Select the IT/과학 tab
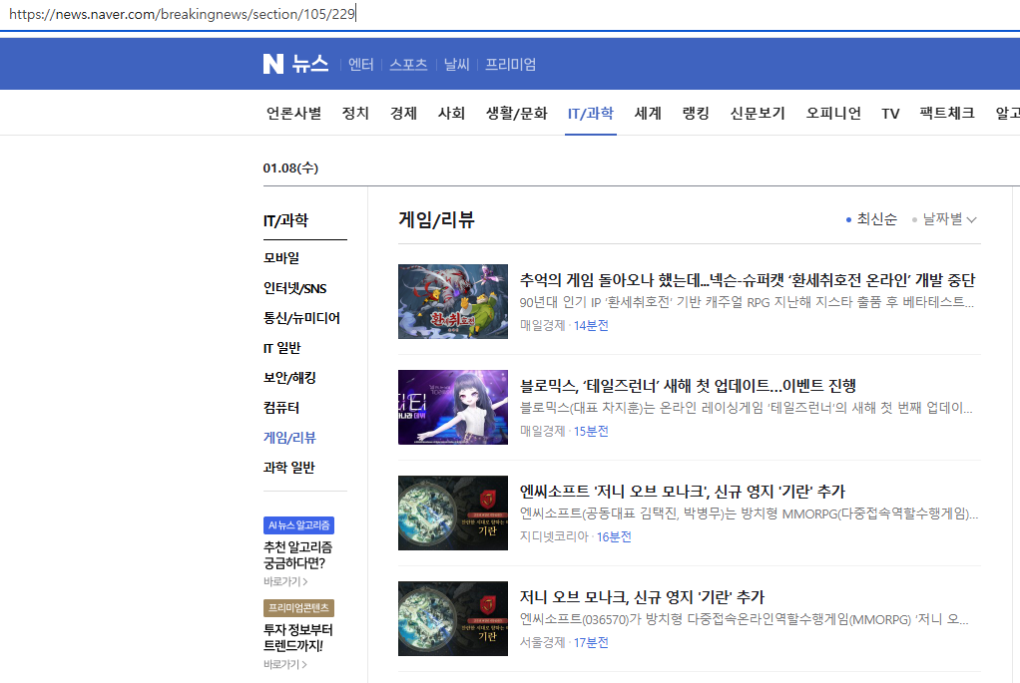 pos(591,113)
